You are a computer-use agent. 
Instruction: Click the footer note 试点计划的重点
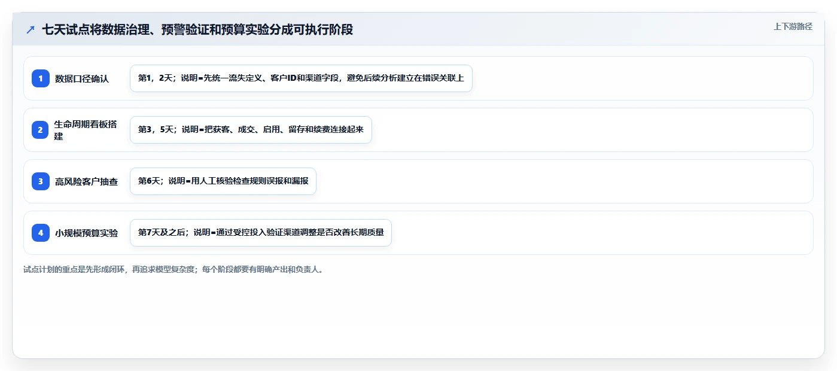point(174,269)
